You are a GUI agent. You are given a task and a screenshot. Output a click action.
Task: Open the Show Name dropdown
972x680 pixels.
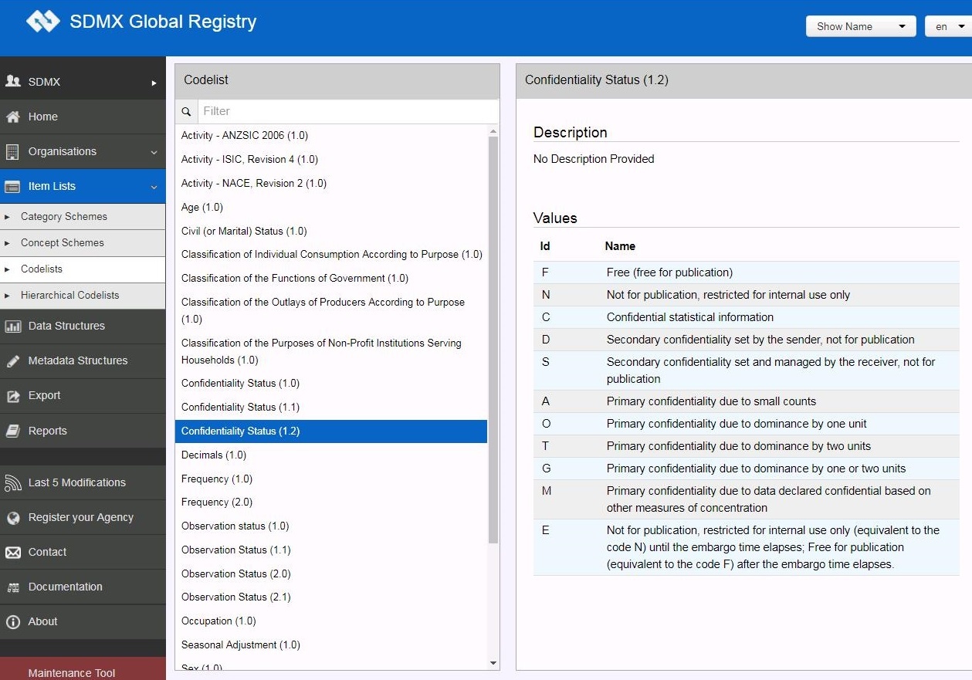[x=860, y=26]
